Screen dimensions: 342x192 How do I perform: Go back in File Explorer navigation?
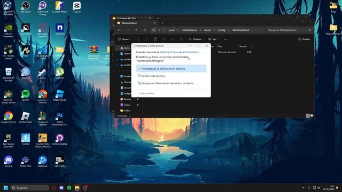[119, 30]
